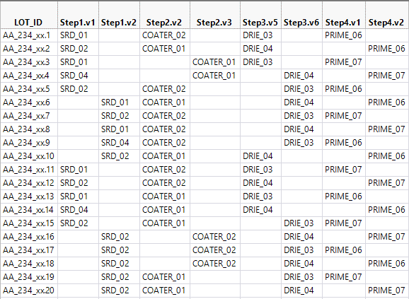
Task: Select PRIME_07 cell in row AA_234_xx.20
Action: pyautogui.click(x=387, y=291)
